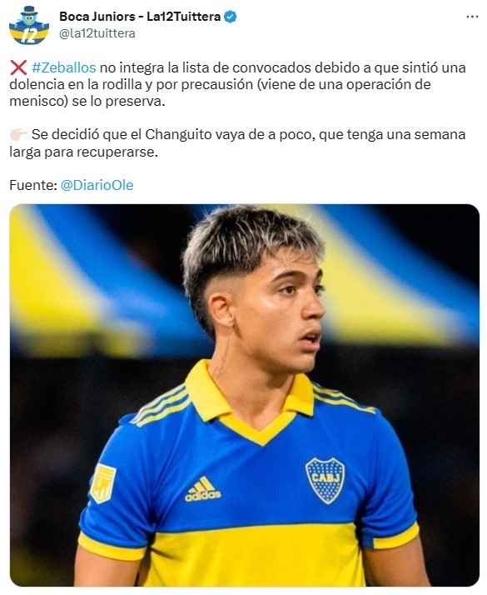
Task: Click the tweet paragraph about convocados
Action: tap(237, 84)
